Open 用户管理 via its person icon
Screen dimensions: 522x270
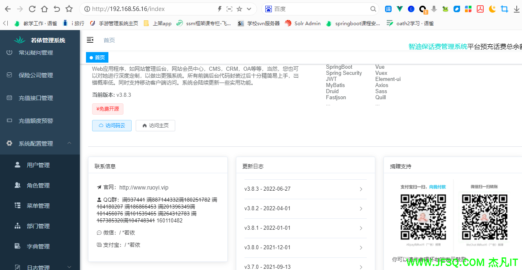(18, 165)
